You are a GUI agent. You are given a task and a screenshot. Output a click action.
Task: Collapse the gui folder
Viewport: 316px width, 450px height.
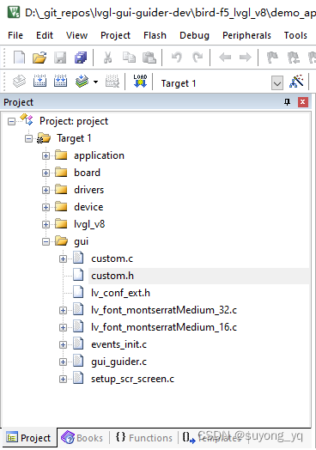pos(46,242)
